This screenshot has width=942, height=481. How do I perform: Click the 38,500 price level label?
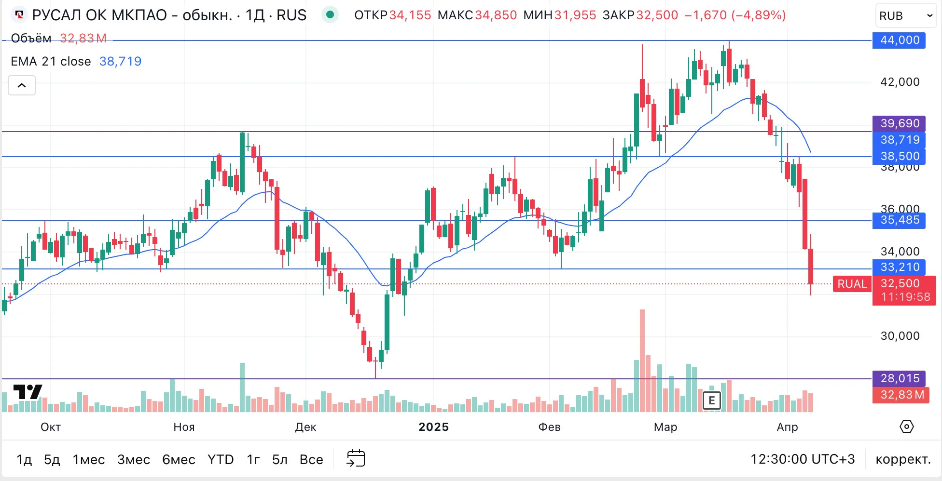[x=899, y=156]
